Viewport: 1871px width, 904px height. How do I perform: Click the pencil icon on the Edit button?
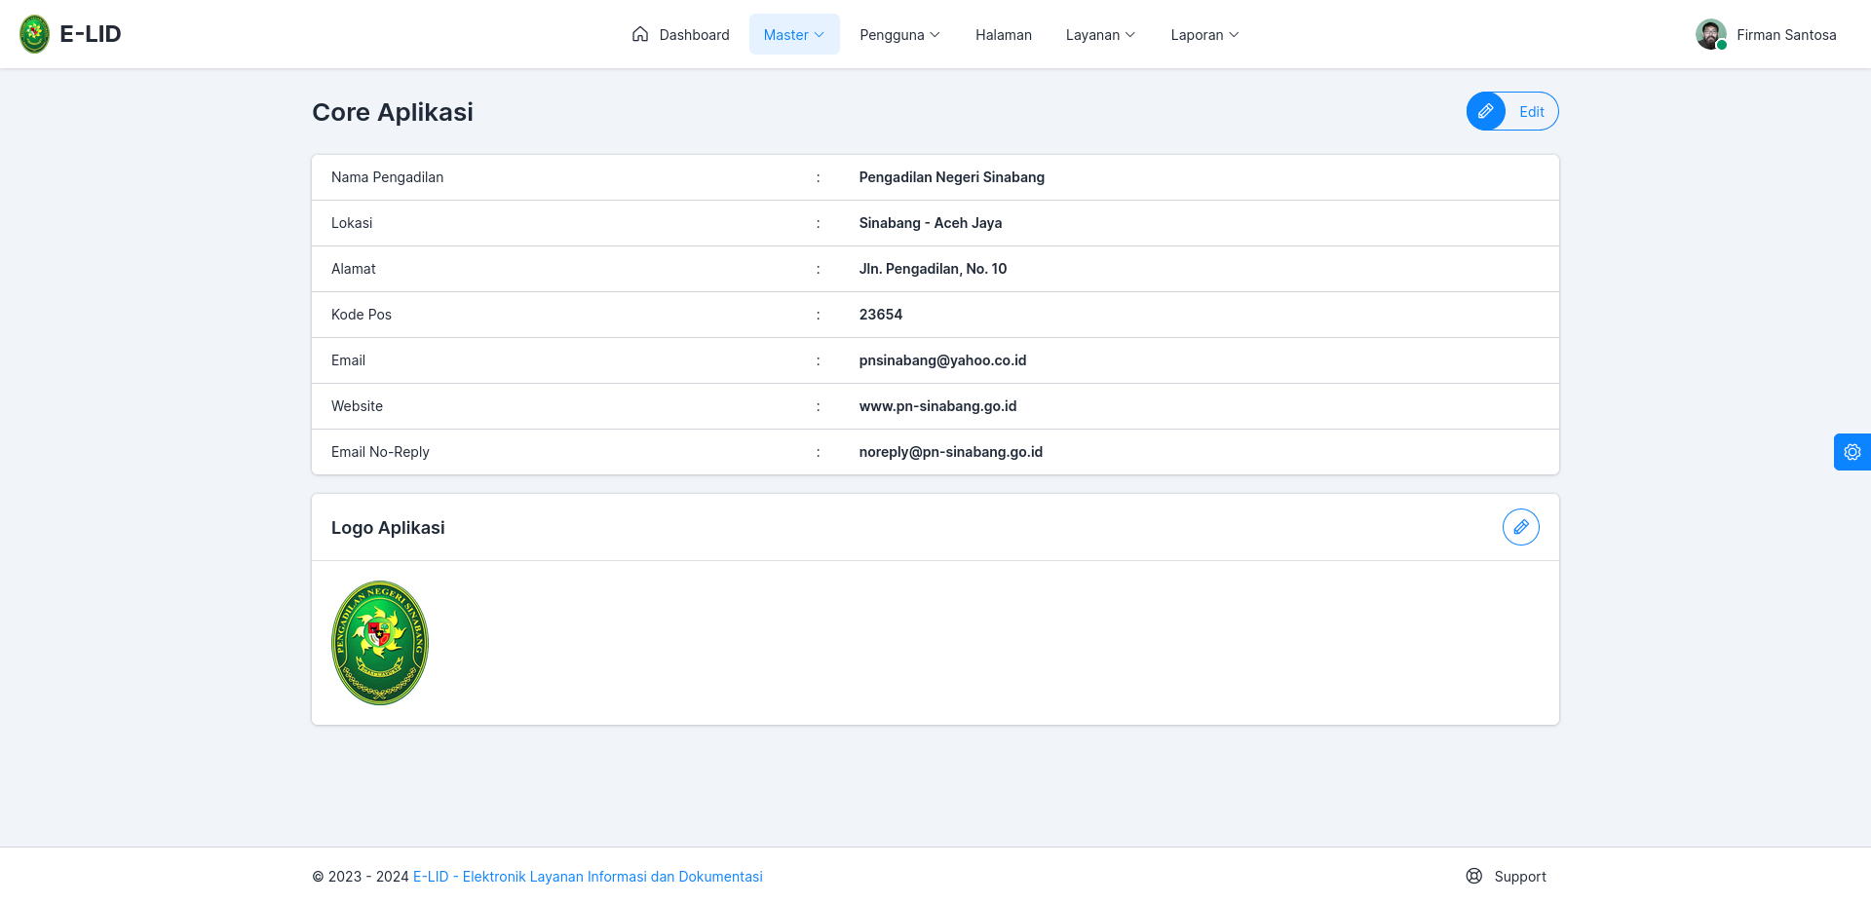[1486, 111]
